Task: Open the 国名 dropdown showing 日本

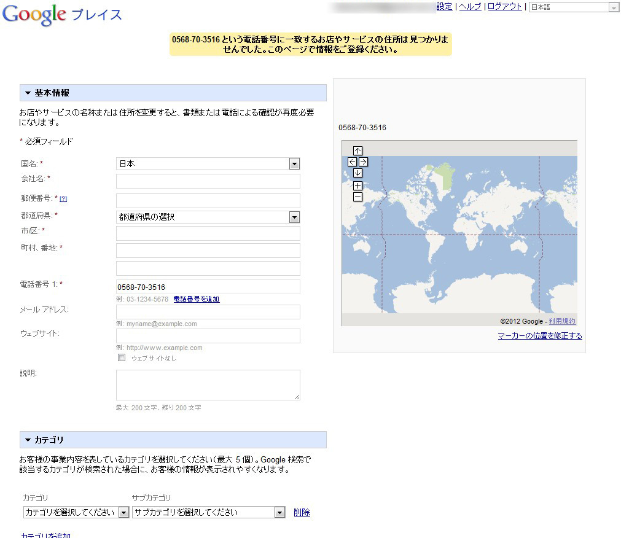Action: pos(208,163)
